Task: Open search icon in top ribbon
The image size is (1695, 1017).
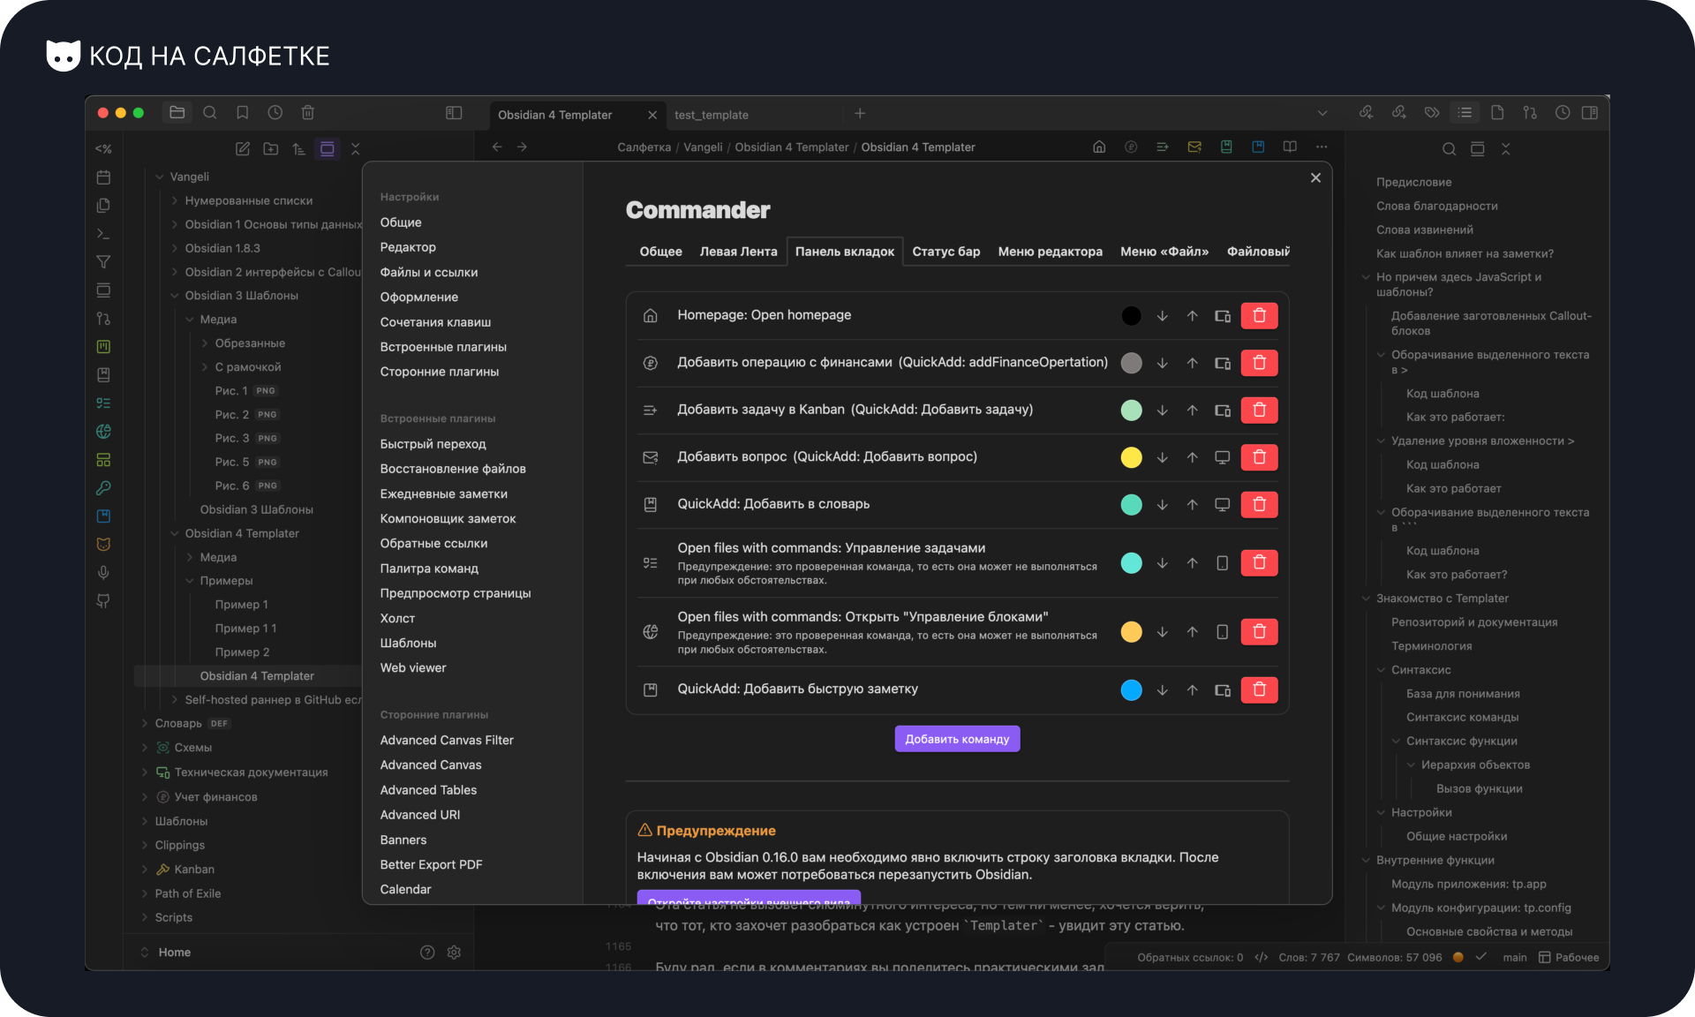Action: (x=210, y=112)
